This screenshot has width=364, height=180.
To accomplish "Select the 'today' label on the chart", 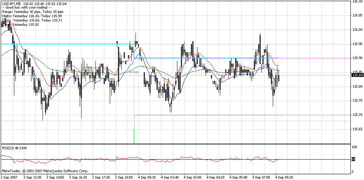I will click(x=134, y=72).
